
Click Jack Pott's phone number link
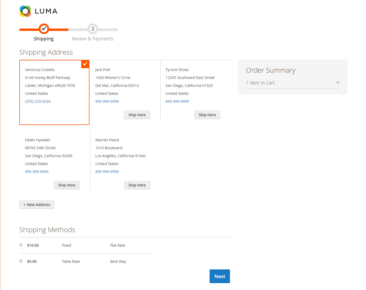pyautogui.click(x=107, y=101)
